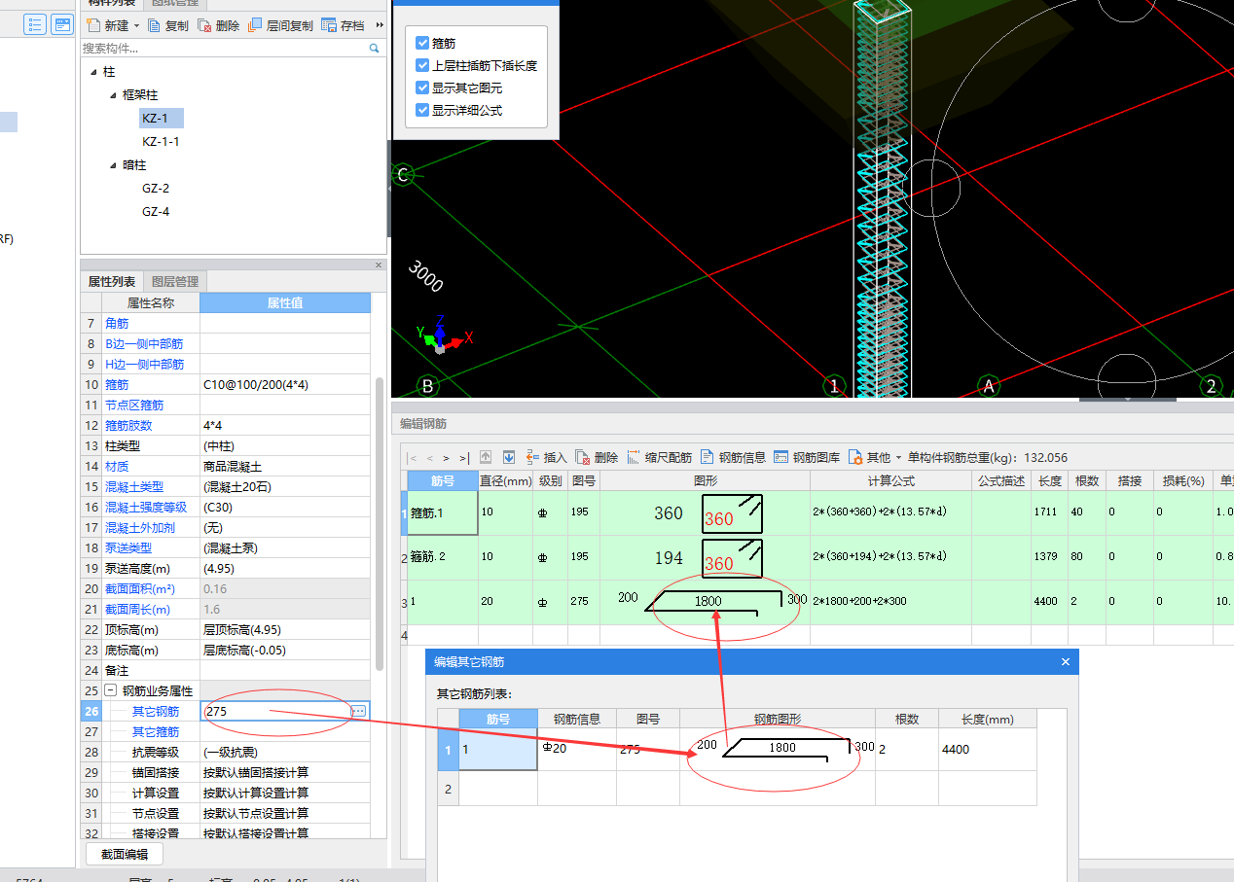The width and height of the screenshot is (1234, 882).
Task: Click the grid axis label C in the viewport
Action: pyautogui.click(x=402, y=175)
